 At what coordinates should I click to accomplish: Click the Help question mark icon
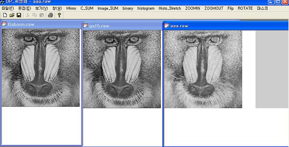pyautogui.click(x=59, y=15)
